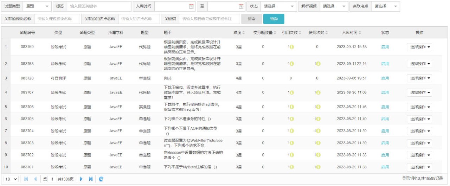The width and height of the screenshot is (450, 186).
Task: Click '实操题' question type cell
Action: [144, 107]
